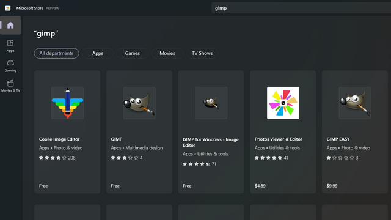This screenshot has width=391, height=220.
Task: Open GIMP EASY title
Action: coord(338,139)
